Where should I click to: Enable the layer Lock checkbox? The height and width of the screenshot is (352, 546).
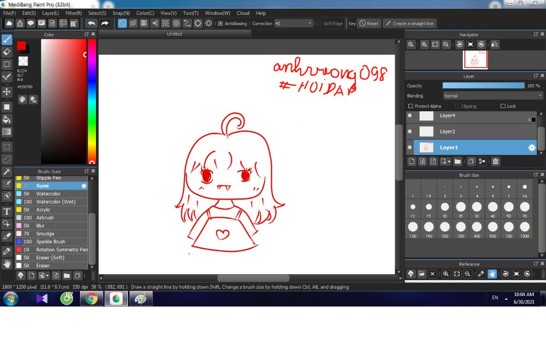pyautogui.click(x=503, y=106)
